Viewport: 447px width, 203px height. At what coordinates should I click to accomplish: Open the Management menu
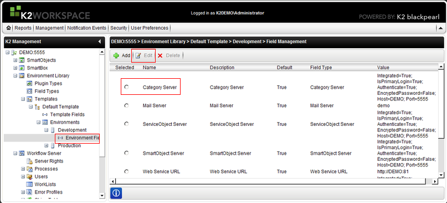[49, 28]
